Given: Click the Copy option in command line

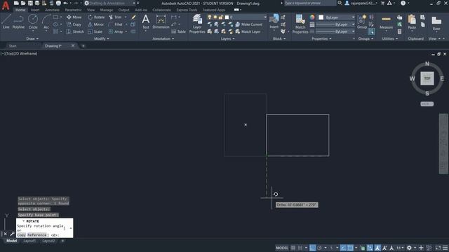Looking at the screenshot, I should point(21,235).
